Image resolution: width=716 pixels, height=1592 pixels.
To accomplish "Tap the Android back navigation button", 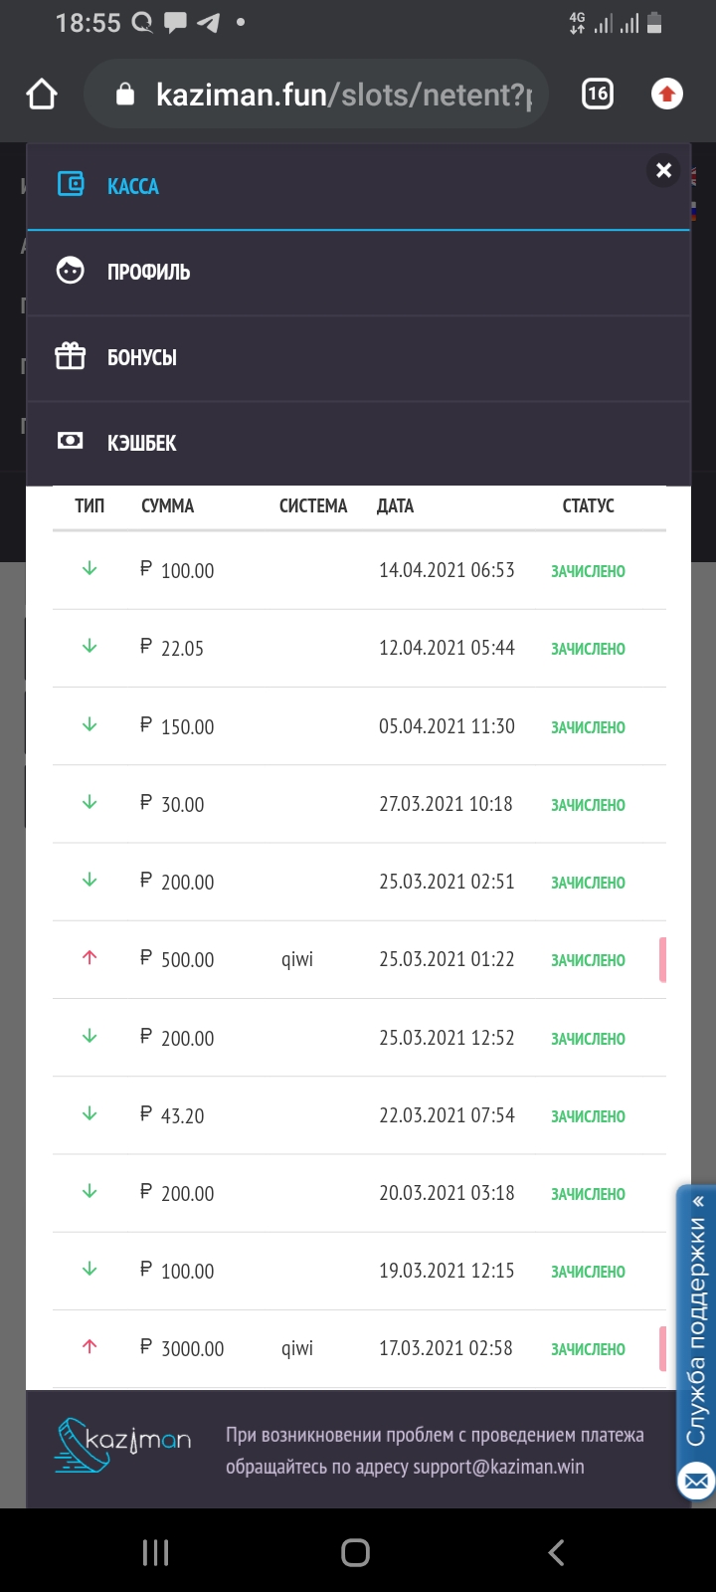I will [556, 1552].
